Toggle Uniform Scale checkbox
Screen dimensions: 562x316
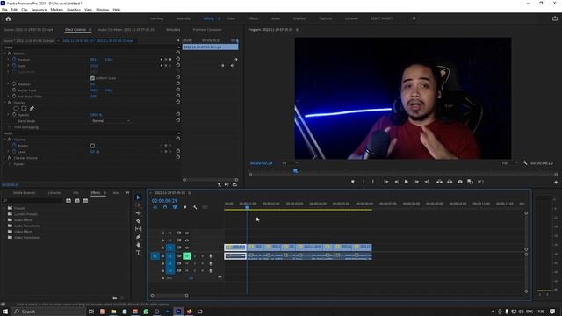[x=92, y=78]
